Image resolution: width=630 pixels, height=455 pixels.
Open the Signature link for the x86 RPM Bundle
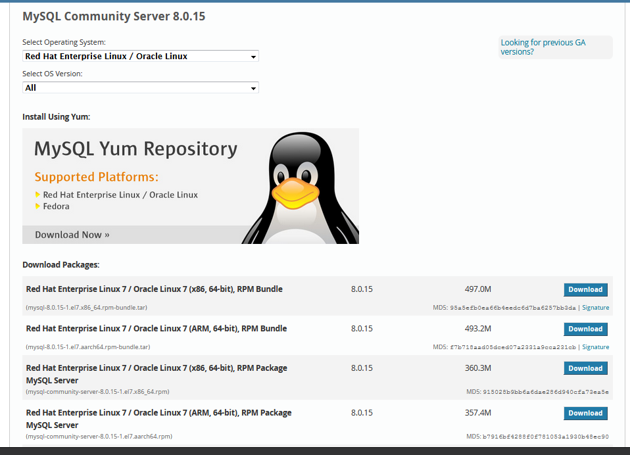[x=596, y=307]
